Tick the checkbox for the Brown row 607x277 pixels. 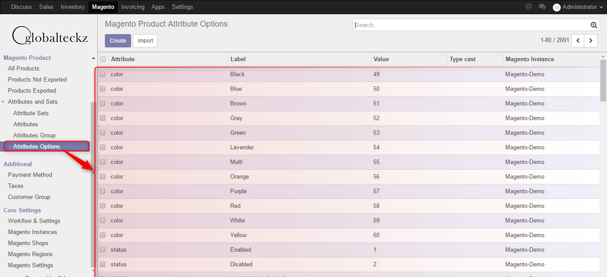(x=103, y=103)
